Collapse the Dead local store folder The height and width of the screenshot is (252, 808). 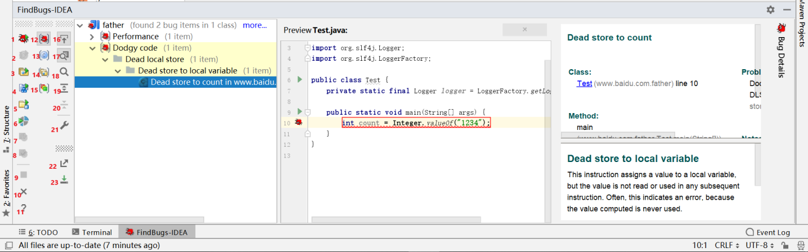pyautogui.click(x=105, y=59)
